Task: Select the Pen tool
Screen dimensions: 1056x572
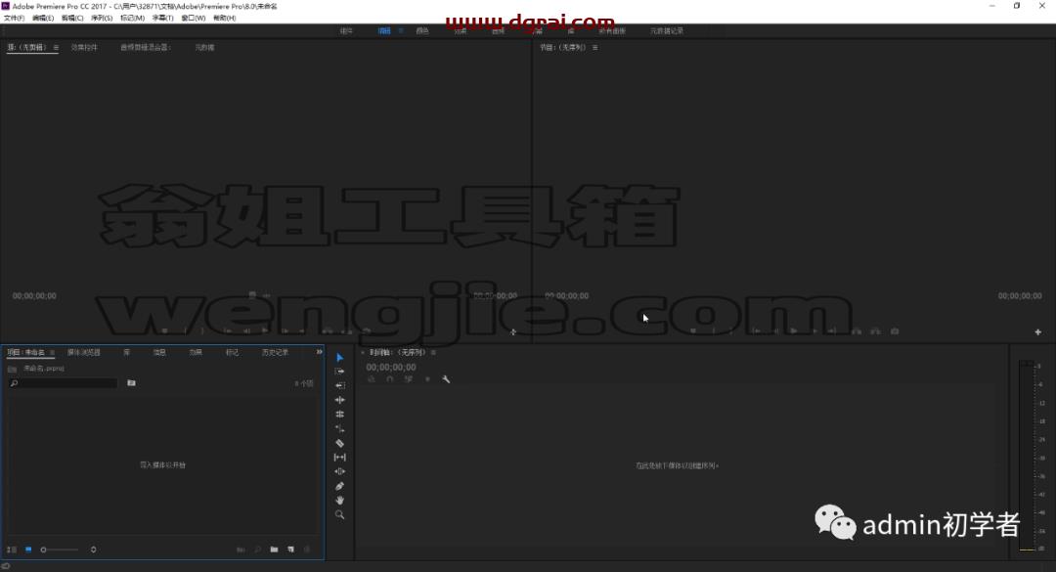Action: [339, 486]
